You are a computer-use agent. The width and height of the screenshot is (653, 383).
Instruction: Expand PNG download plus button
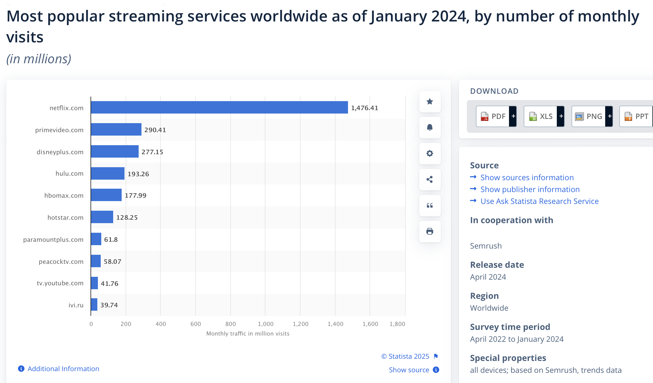pos(609,116)
